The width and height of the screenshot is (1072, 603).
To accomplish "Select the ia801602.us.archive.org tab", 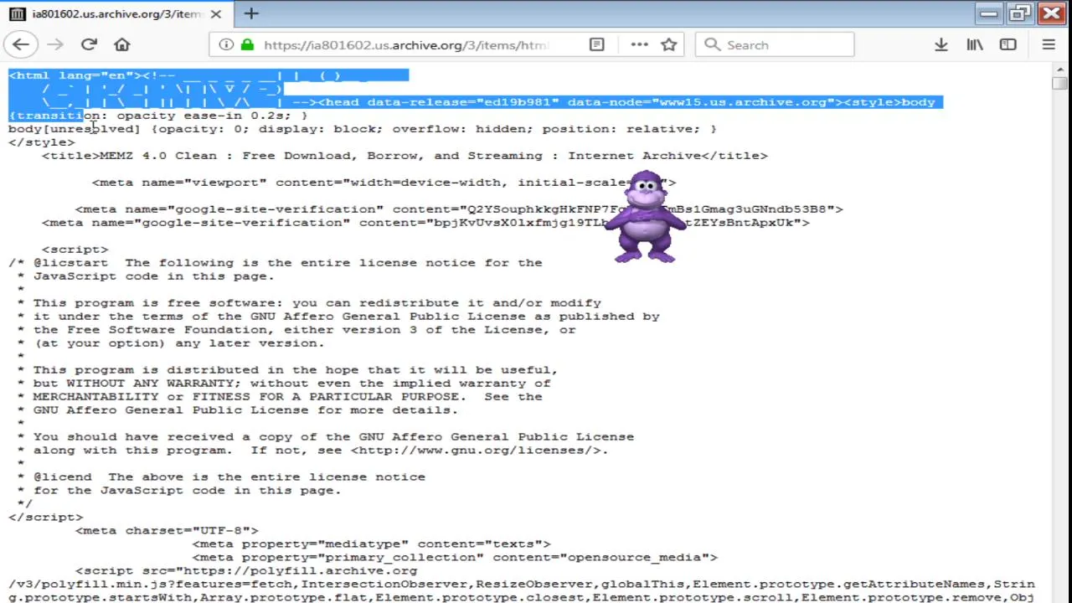I will coord(115,14).
